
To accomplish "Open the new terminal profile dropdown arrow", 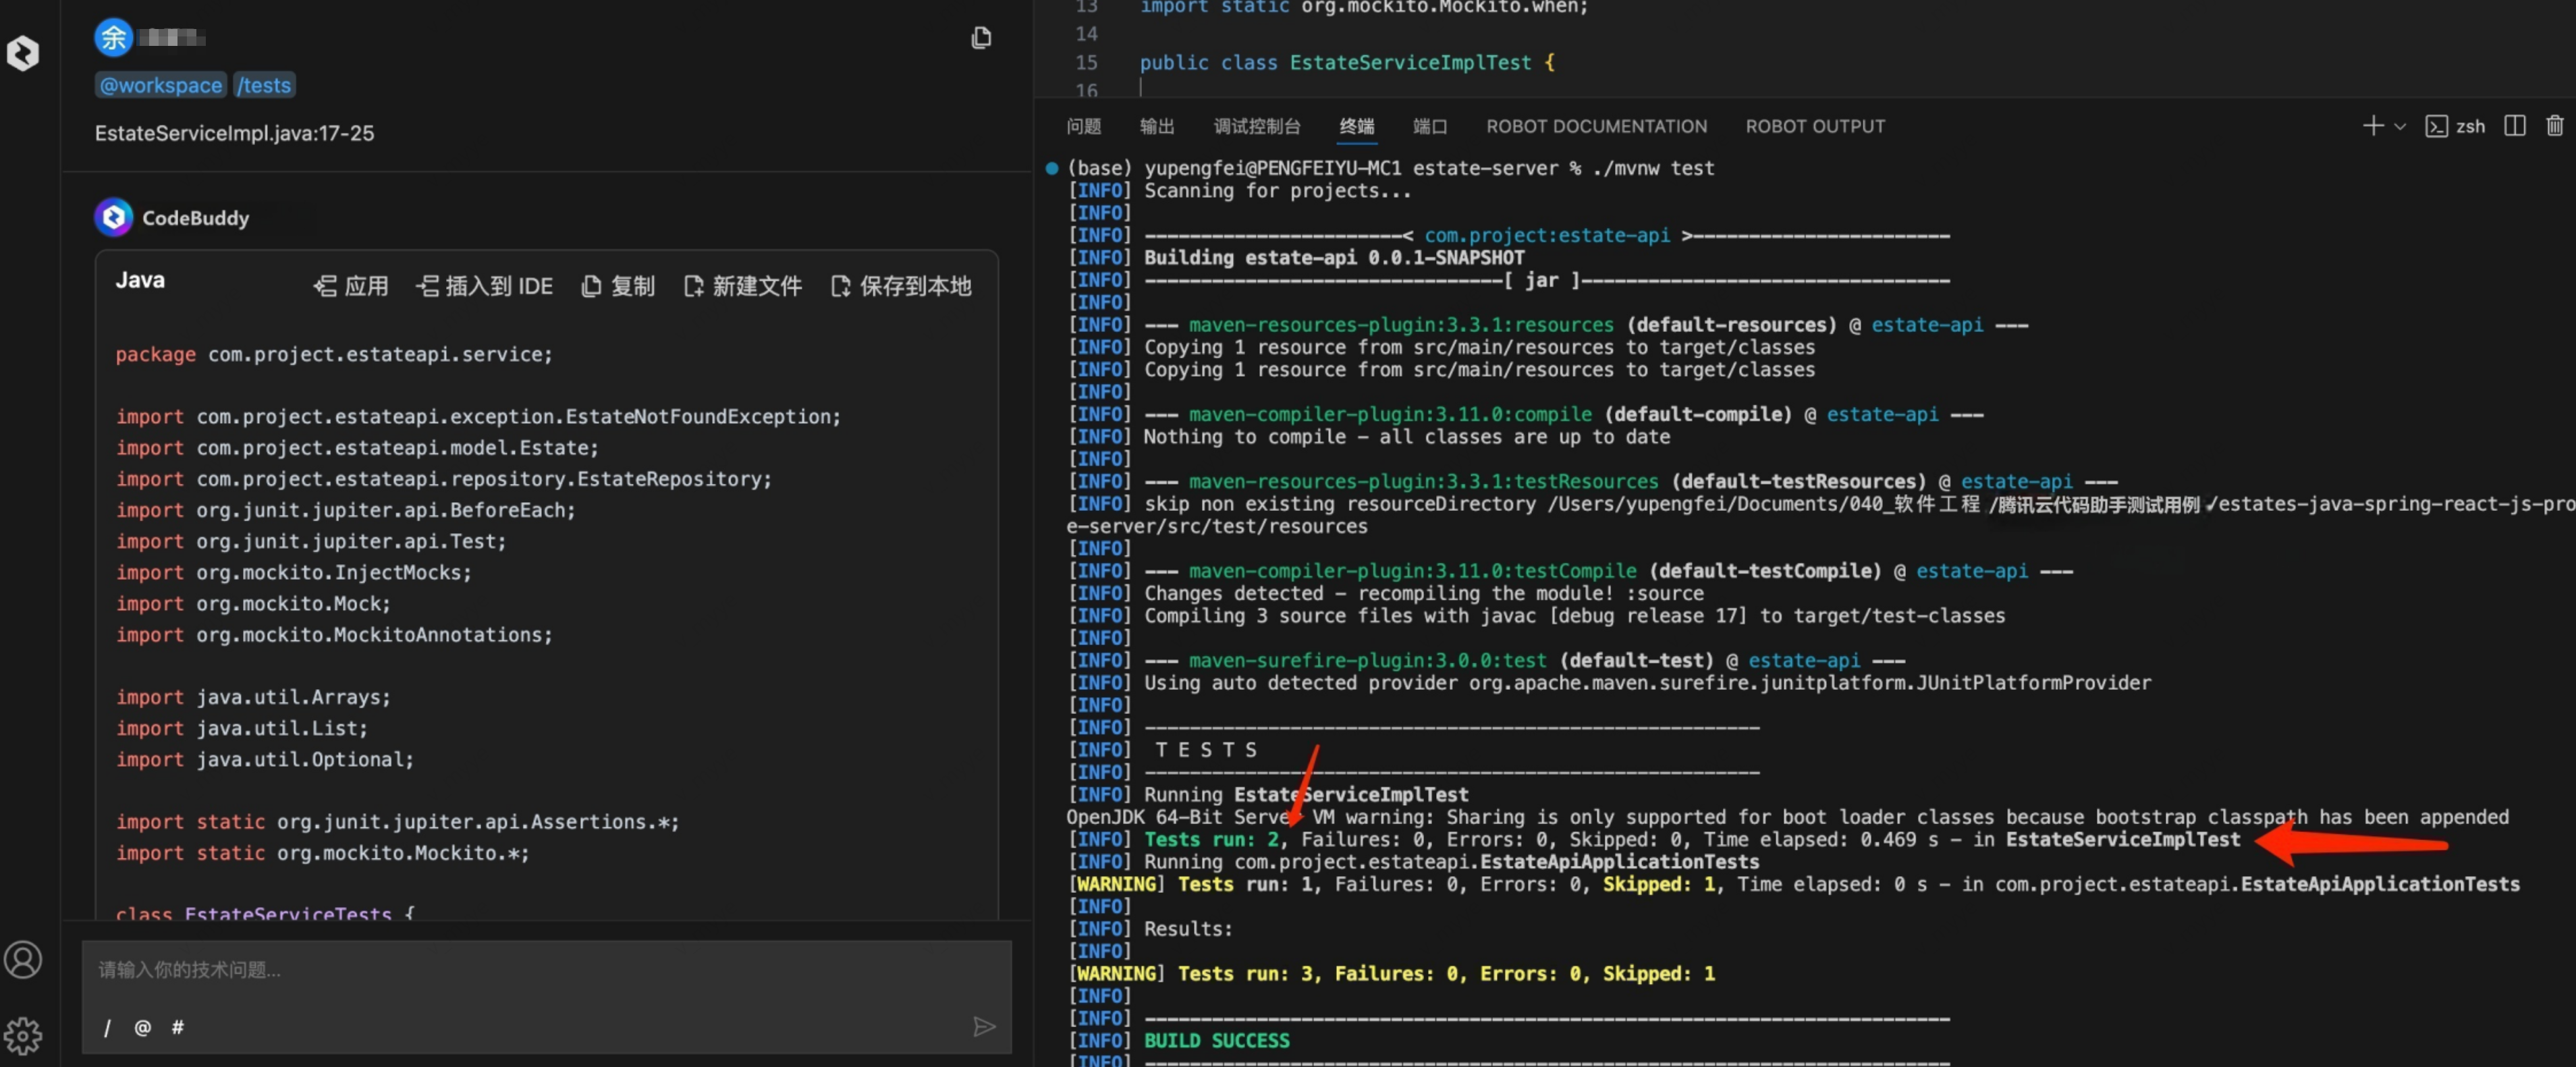I will 2399,126.
